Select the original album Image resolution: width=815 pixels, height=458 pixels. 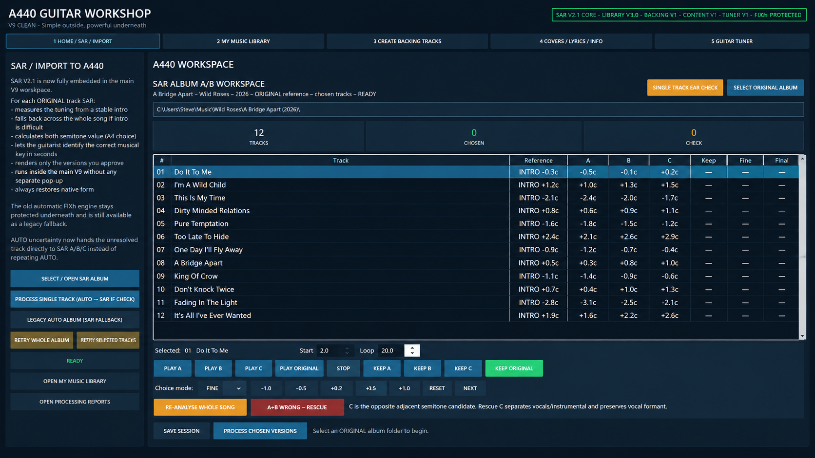click(x=765, y=88)
